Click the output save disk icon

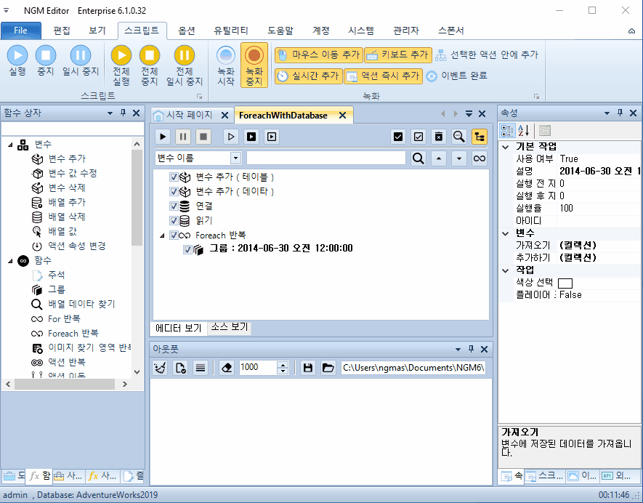tap(308, 368)
